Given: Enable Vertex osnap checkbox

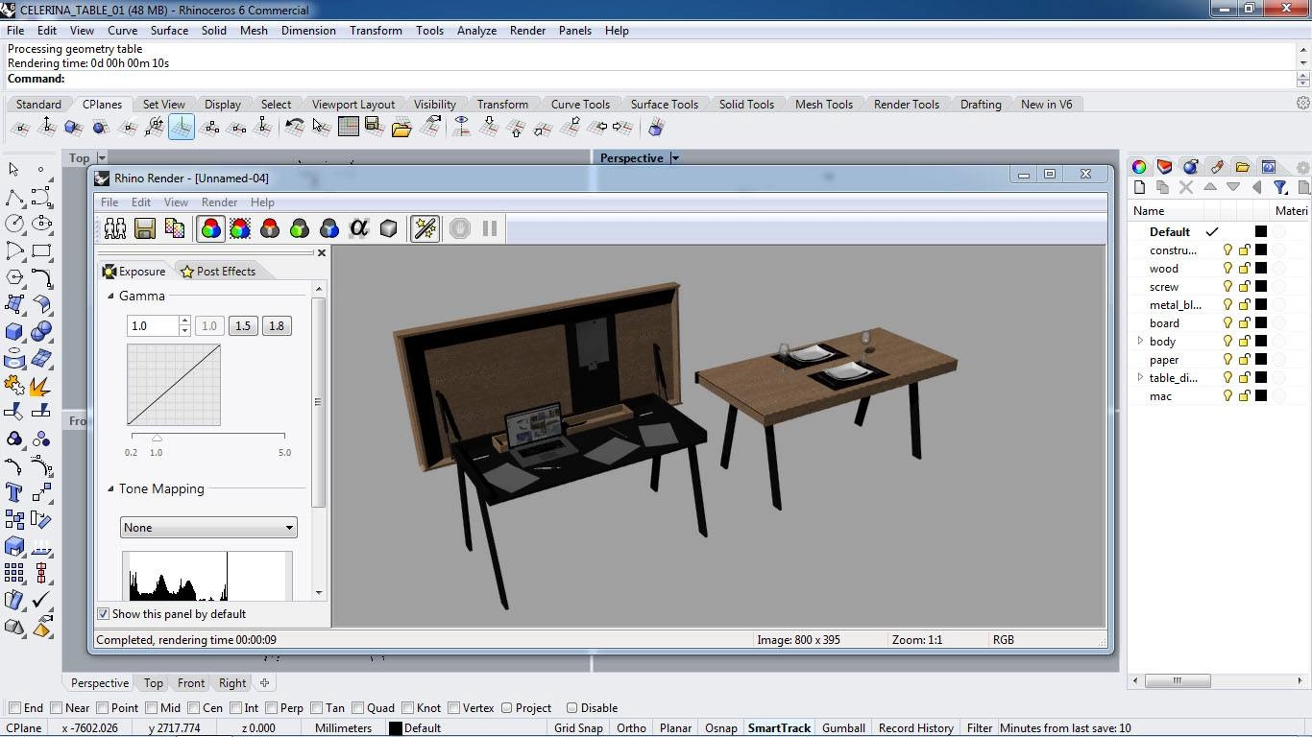Looking at the screenshot, I should coord(453,708).
